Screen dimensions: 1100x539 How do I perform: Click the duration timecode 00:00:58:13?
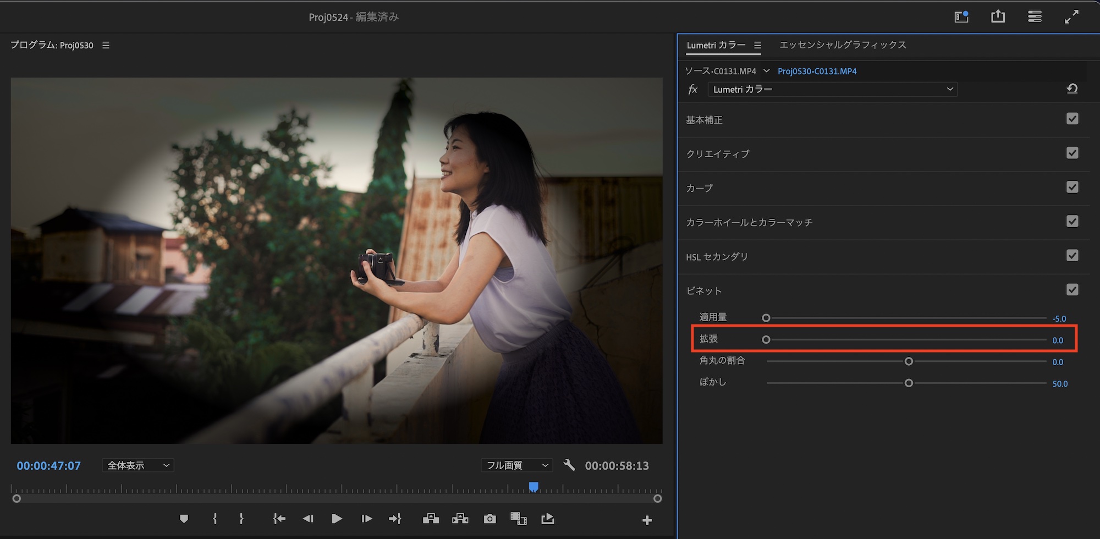(617, 466)
